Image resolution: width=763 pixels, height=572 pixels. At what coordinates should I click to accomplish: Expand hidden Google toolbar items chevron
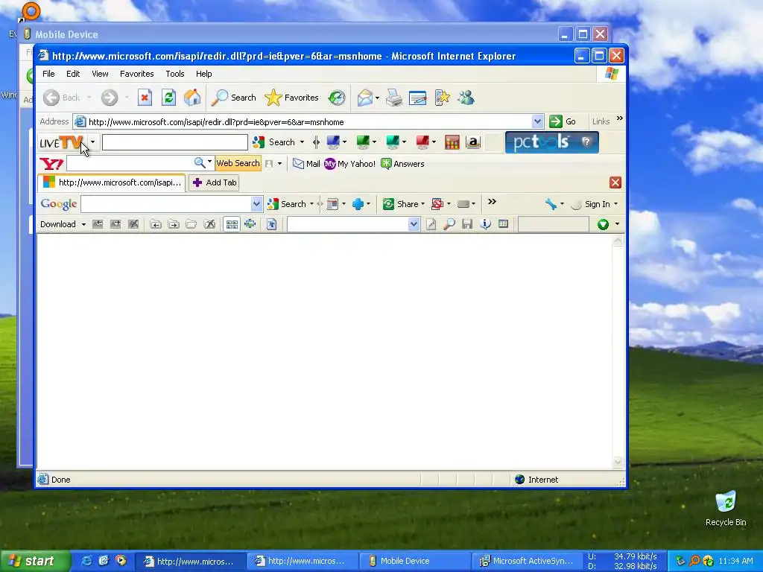pos(492,202)
